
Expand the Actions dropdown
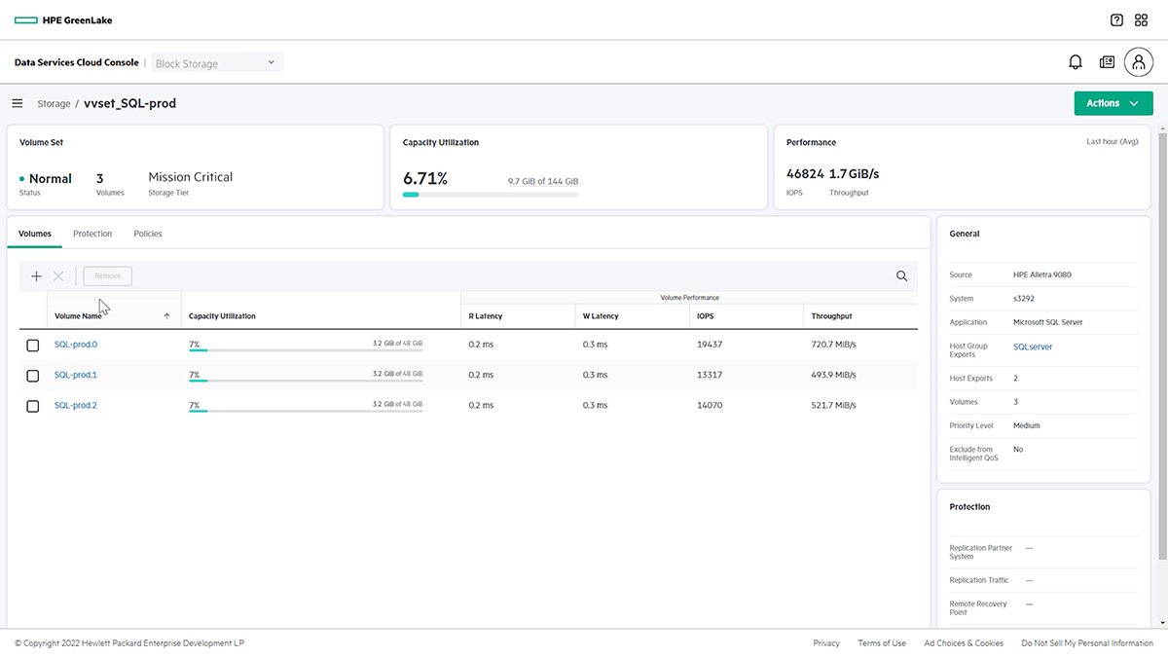(x=1113, y=102)
